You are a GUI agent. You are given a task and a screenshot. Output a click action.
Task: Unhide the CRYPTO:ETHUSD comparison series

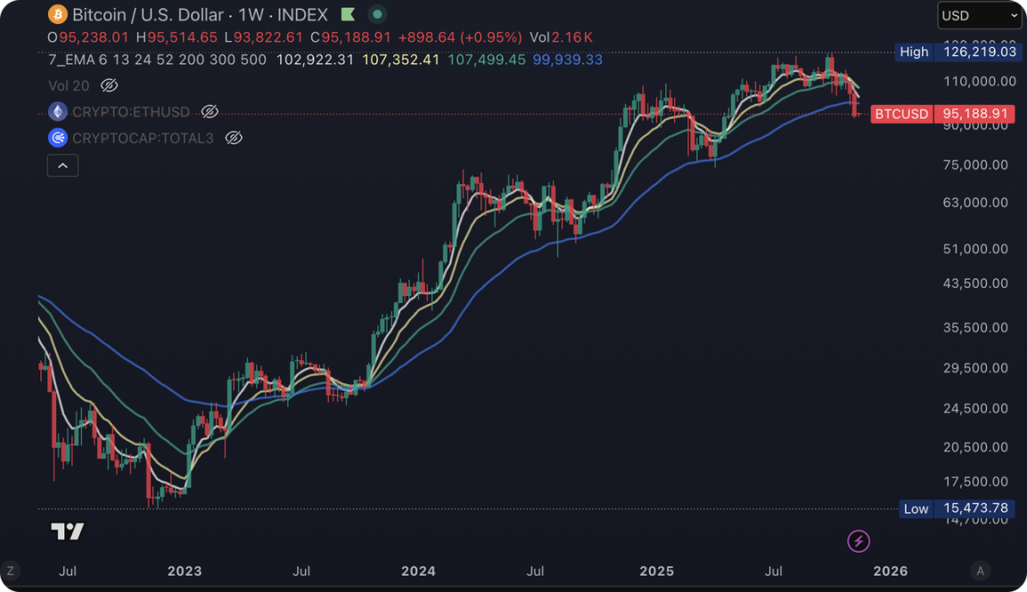pos(210,111)
